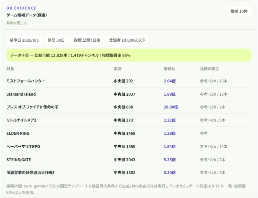Click 中央値 688 value

tap(123, 107)
